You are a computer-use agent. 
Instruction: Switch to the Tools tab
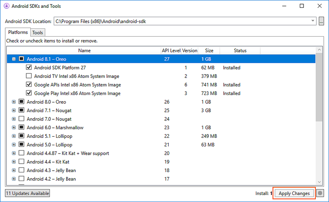[x=37, y=33]
